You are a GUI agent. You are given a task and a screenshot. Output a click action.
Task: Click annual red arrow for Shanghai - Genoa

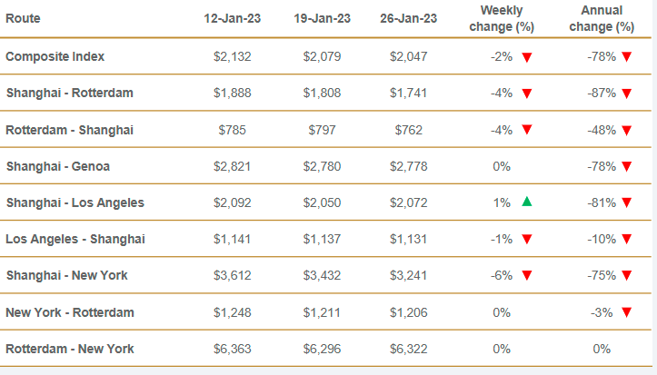626,166
